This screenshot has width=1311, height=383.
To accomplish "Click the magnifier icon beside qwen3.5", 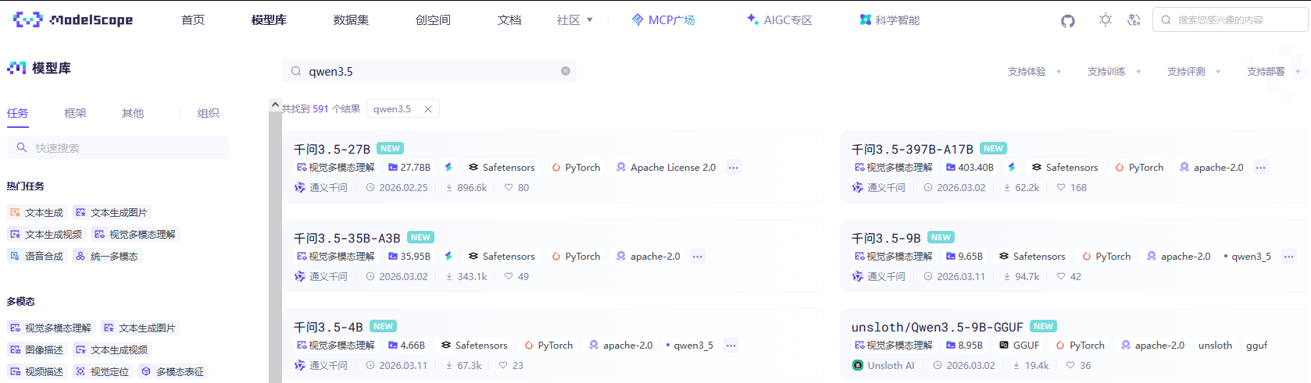I will click(x=296, y=71).
